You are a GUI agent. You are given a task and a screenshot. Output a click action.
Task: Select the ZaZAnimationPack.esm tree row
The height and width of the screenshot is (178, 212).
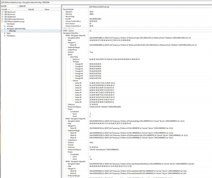(14, 19)
